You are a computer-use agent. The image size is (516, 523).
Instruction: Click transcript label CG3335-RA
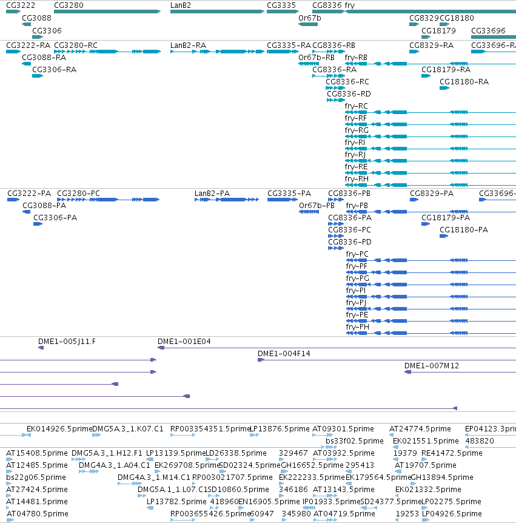[289, 46]
